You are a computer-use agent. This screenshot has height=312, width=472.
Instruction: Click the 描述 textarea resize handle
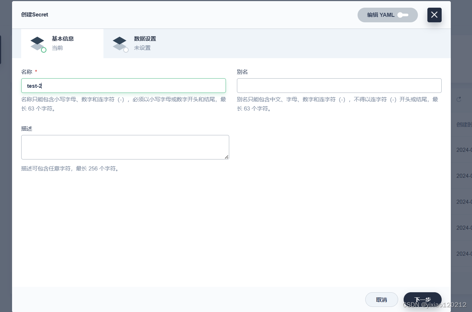tap(227, 157)
